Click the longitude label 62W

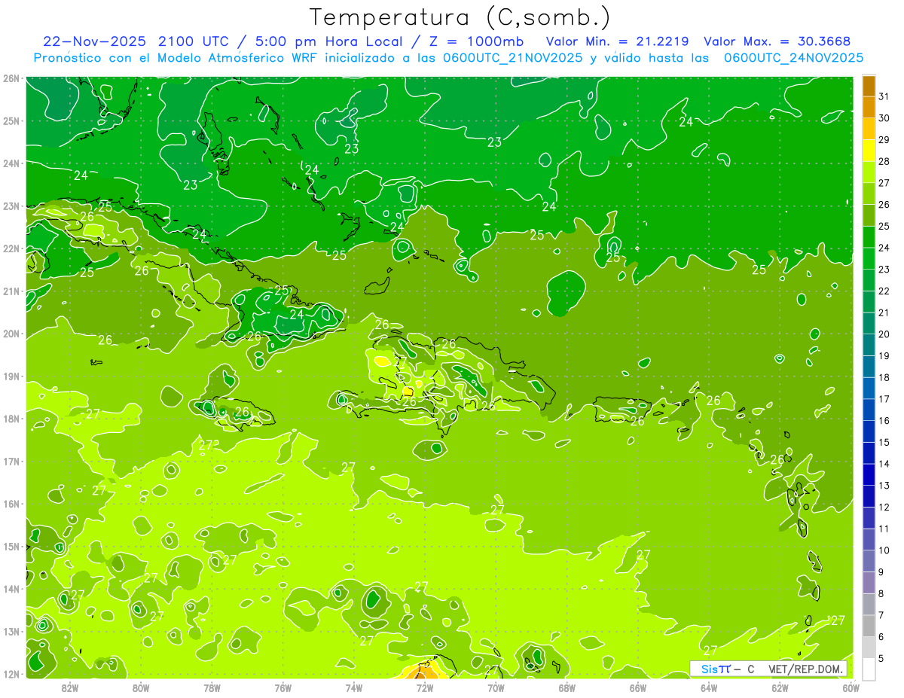(780, 687)
